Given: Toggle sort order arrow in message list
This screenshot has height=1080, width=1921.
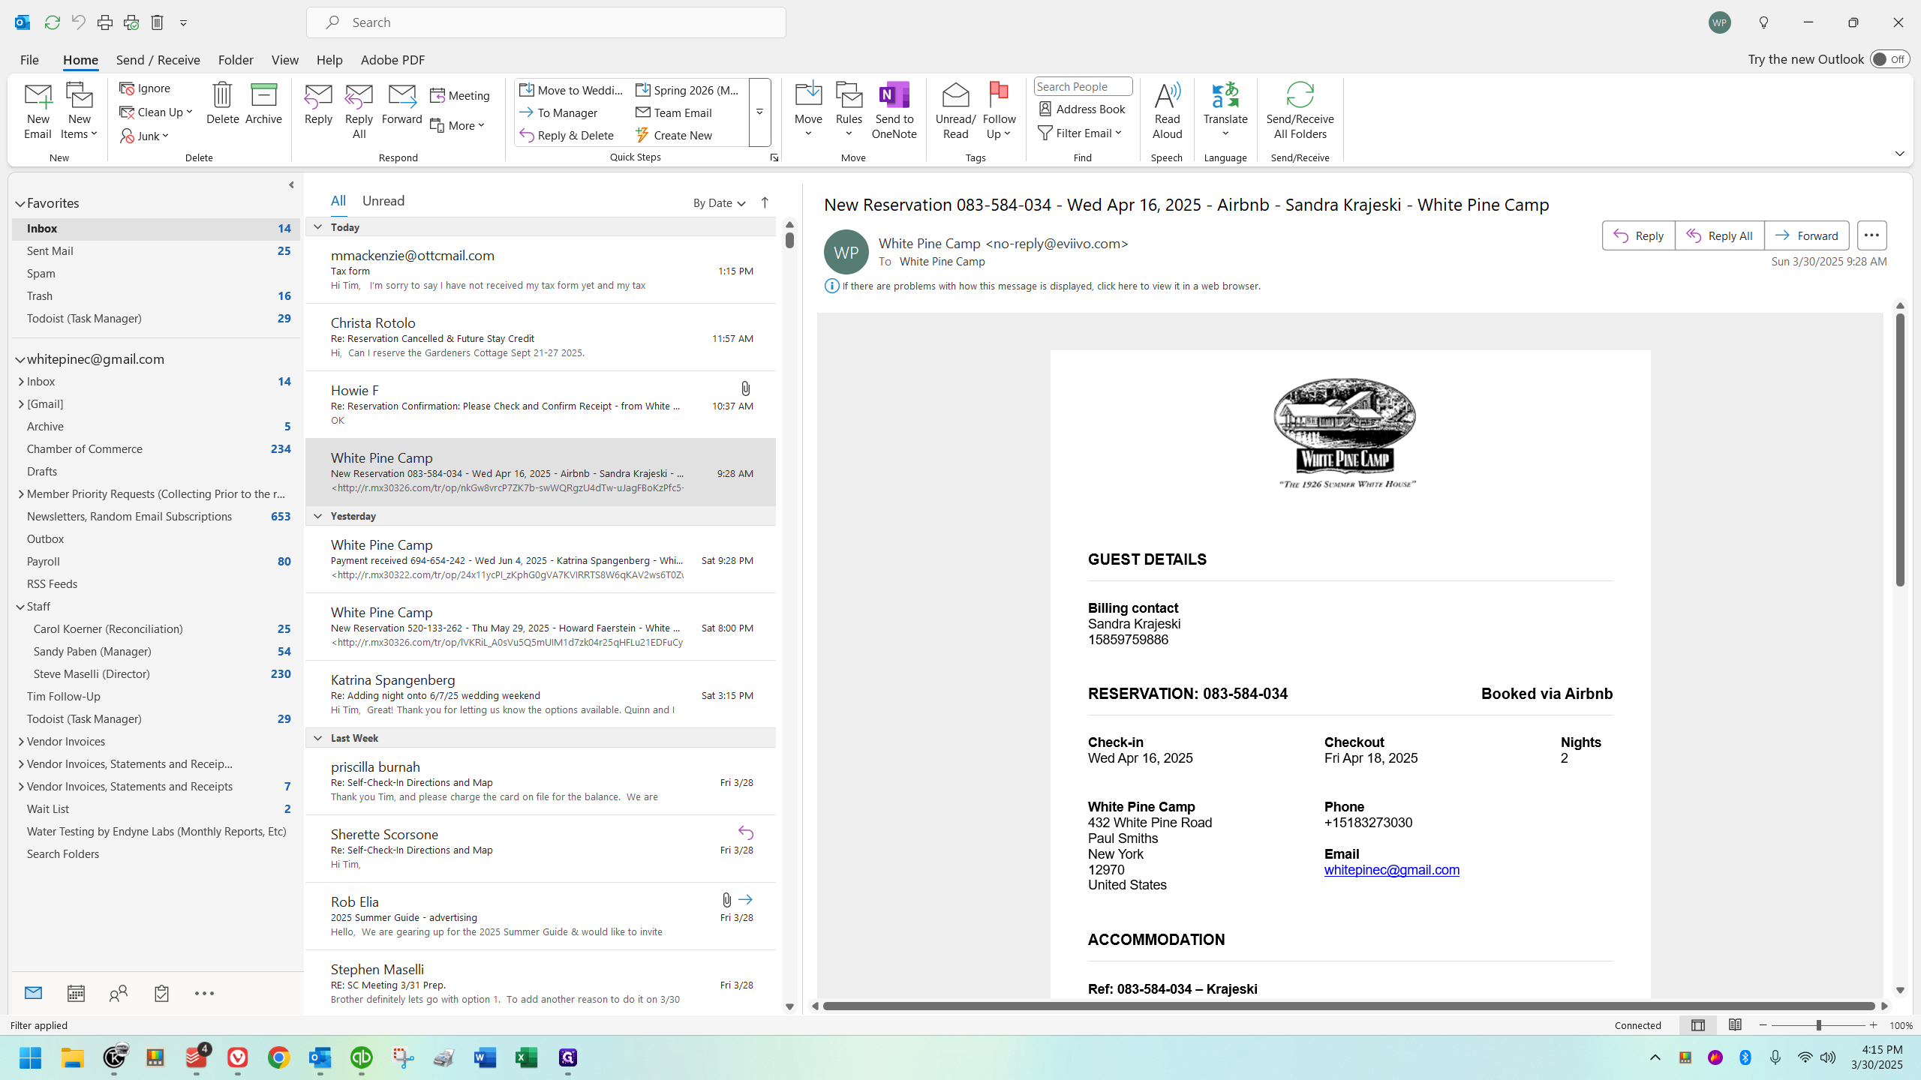Looking at the screenshot, I should pyautogui.click(x=765, y=202).
